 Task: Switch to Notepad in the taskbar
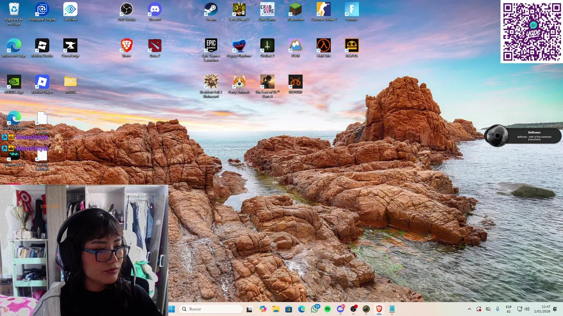point(392,309)
